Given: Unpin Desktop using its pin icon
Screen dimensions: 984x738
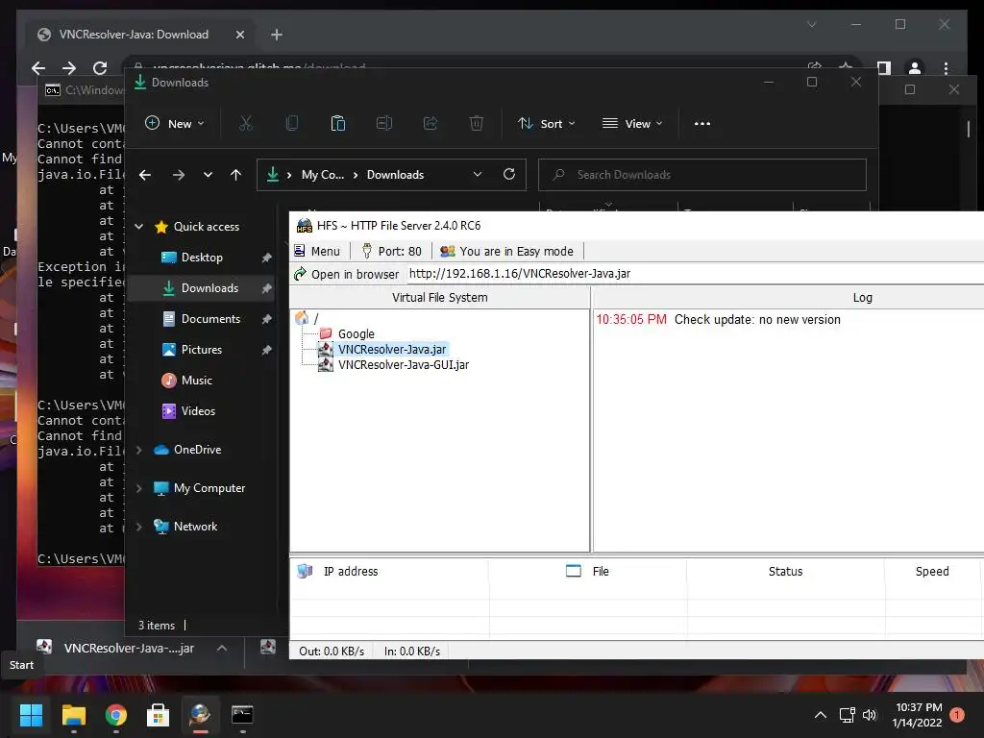Looking at the screenshot, I should pos(267,258).
